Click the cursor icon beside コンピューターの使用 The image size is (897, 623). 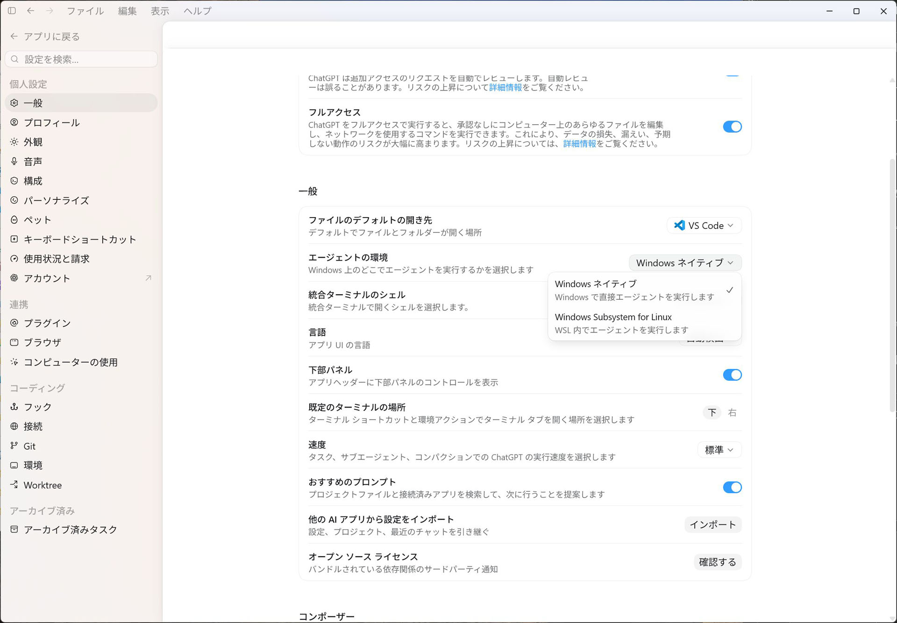pos(14,362)
